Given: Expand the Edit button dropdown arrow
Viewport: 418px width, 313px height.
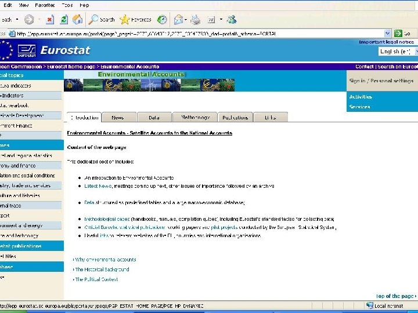Looking at the screenshot, I should (221, 20).
